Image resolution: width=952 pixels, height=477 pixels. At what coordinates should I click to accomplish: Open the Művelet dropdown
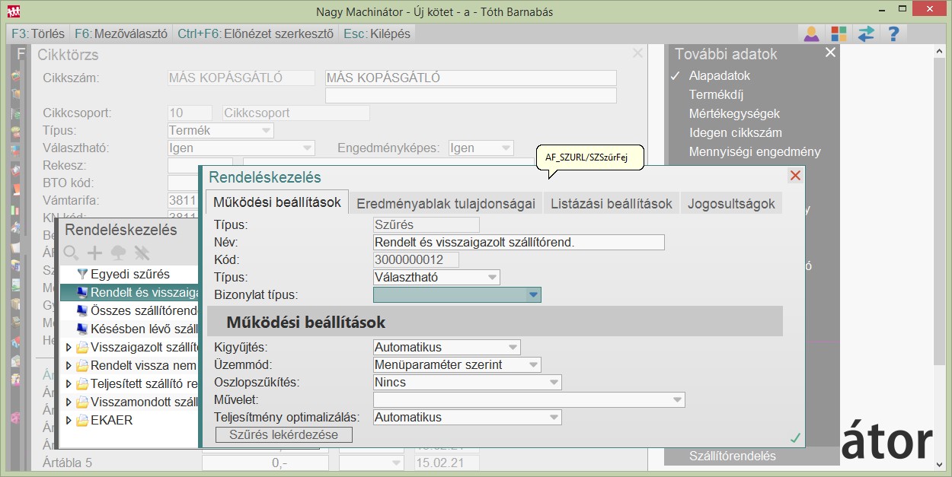678,400
